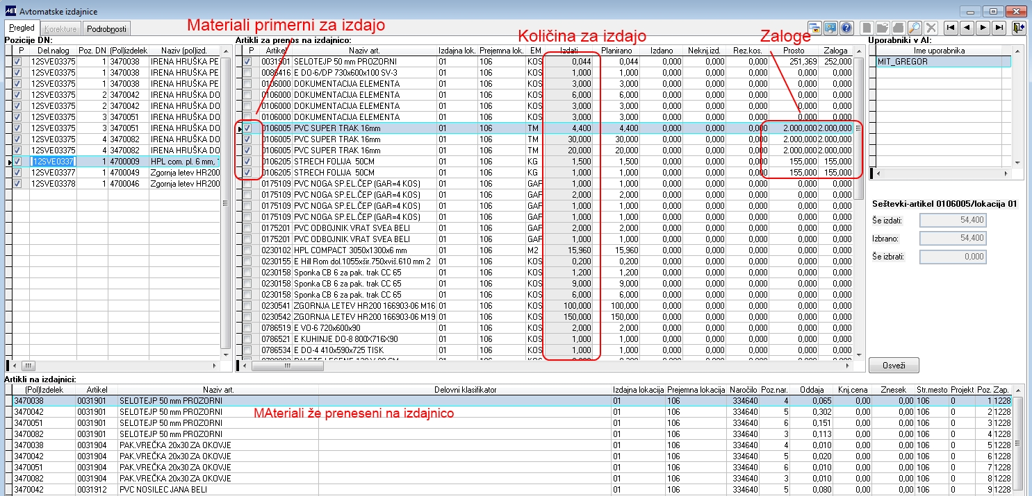Enable the checkbox on the 12SVE03378 position row

point(17,182)
